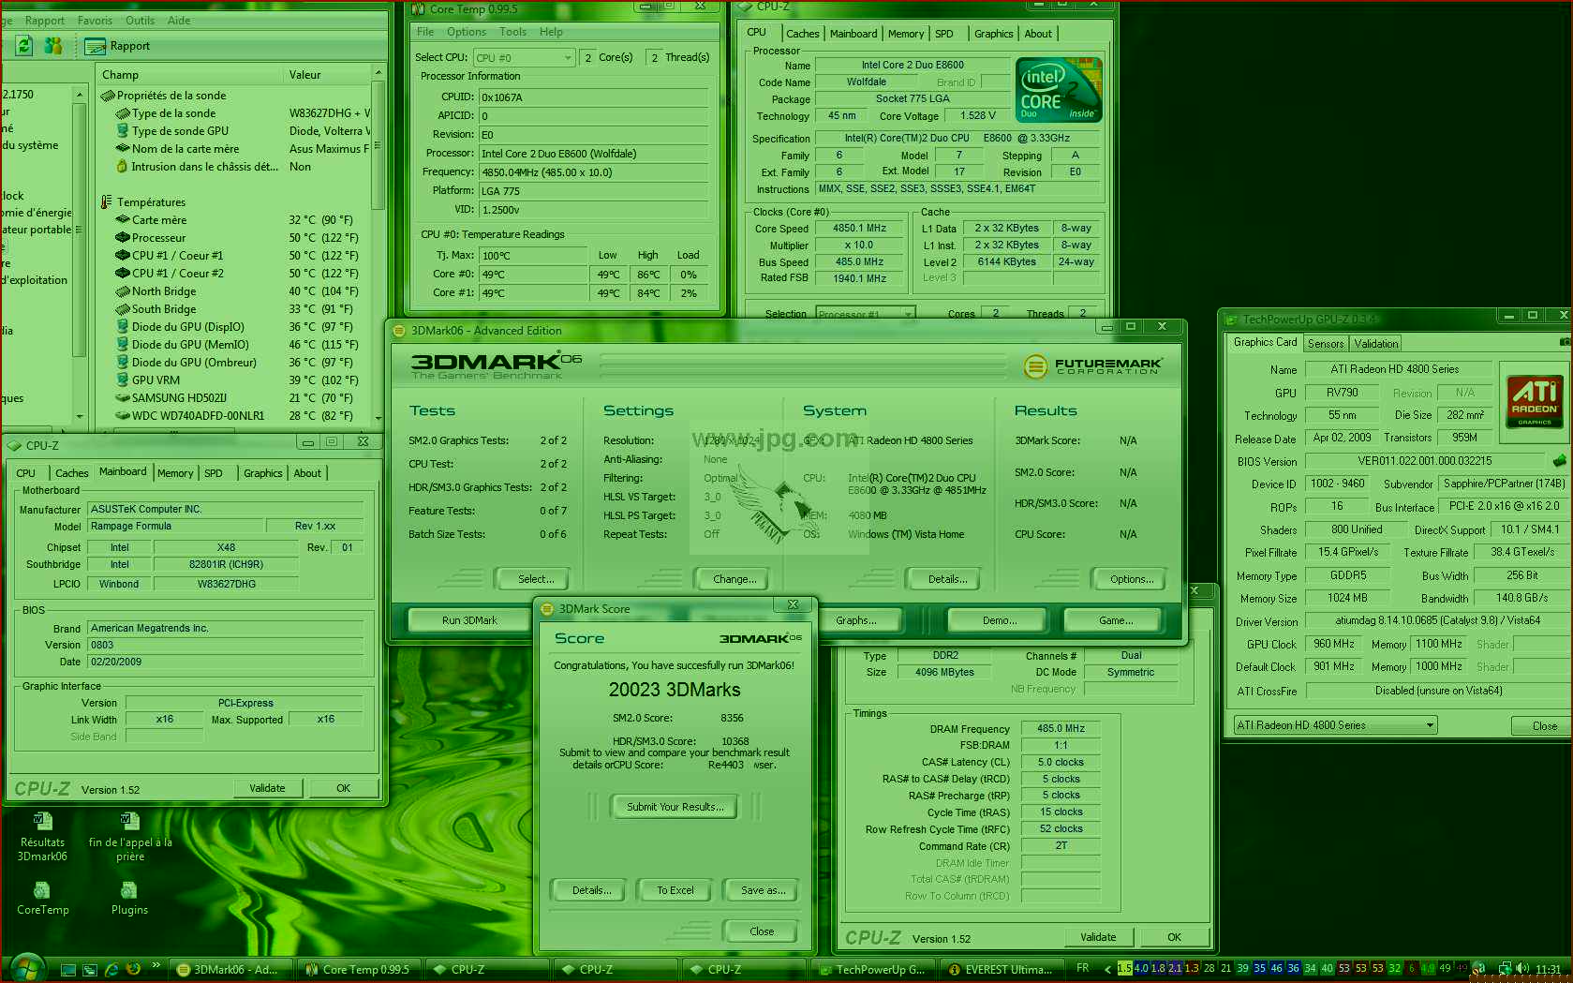Click the WDC WD740ADFD drive icon
Image resolution: width=1573 pixels, height=983 pixels.
(122, 416)
